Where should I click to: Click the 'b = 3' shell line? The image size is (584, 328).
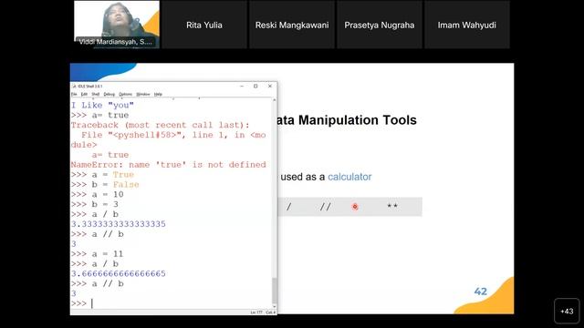click(95, 204)
